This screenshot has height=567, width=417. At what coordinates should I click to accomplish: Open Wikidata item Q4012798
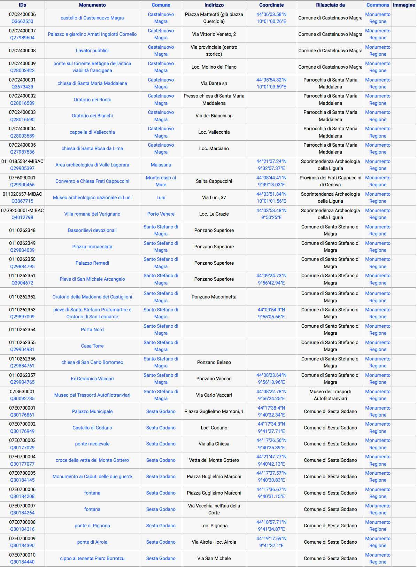[x=22, y=217]
